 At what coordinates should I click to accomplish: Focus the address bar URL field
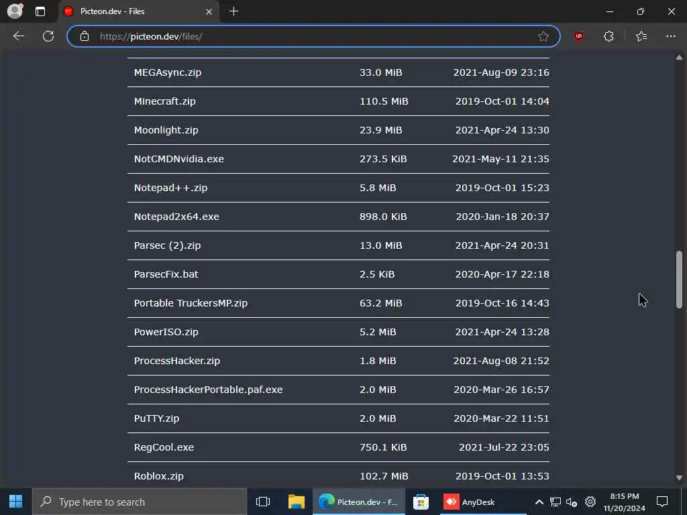[313, 36]
